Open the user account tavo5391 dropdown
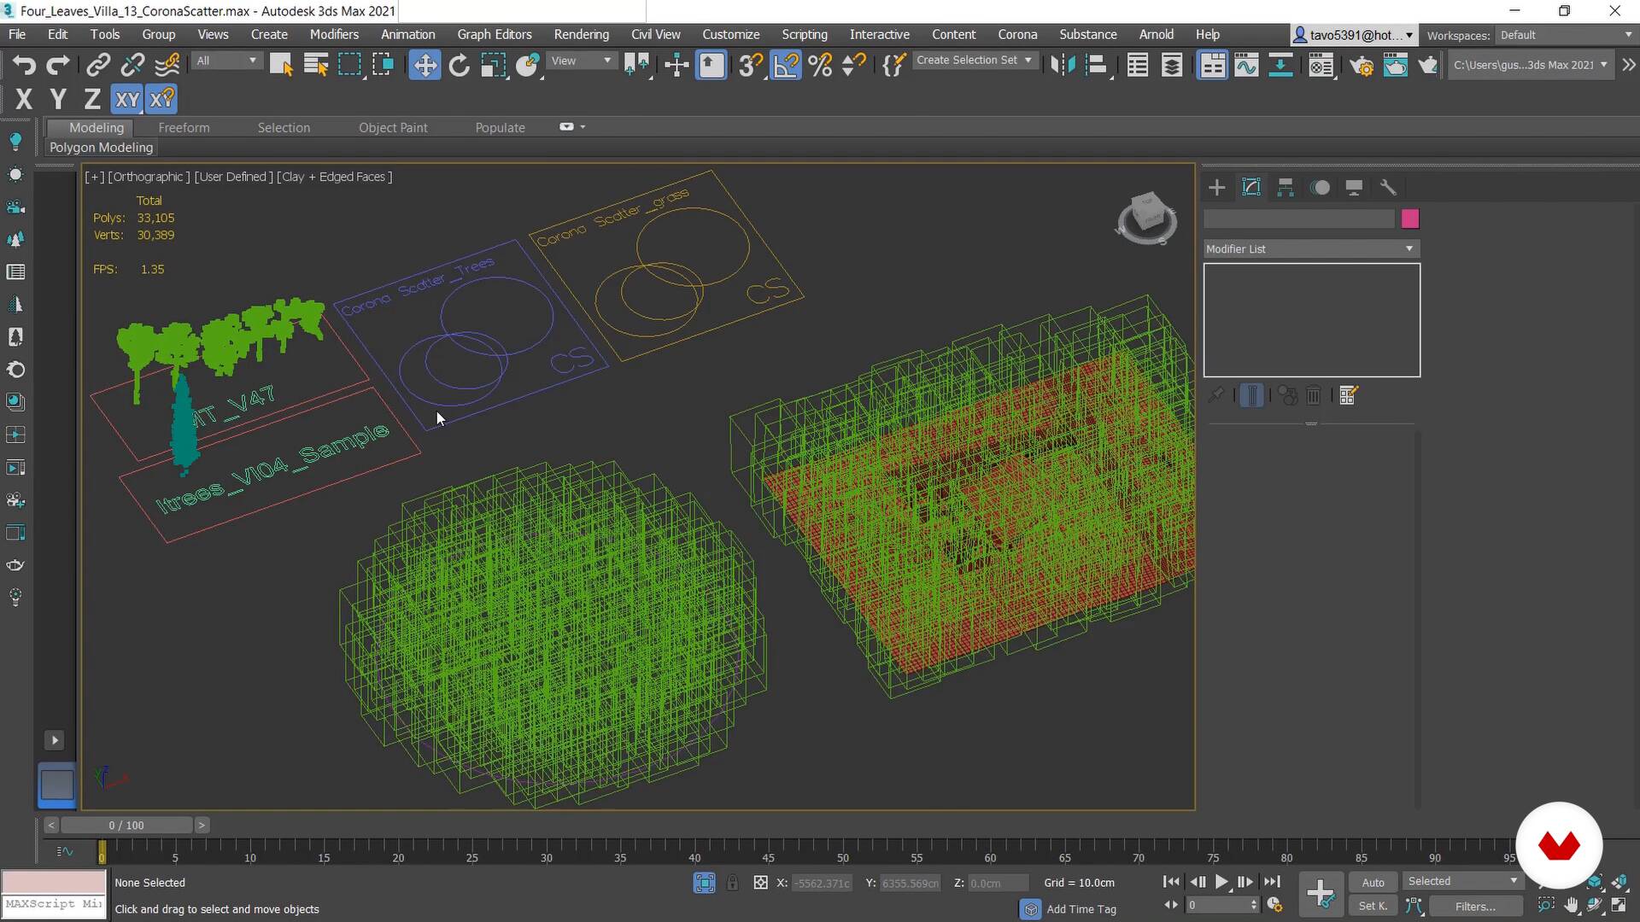The image size is (1640, 922). click(x=1353, y=35)
